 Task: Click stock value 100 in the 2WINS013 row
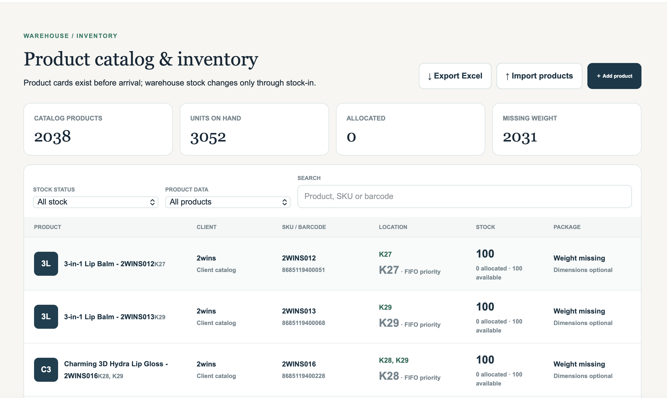485,307
